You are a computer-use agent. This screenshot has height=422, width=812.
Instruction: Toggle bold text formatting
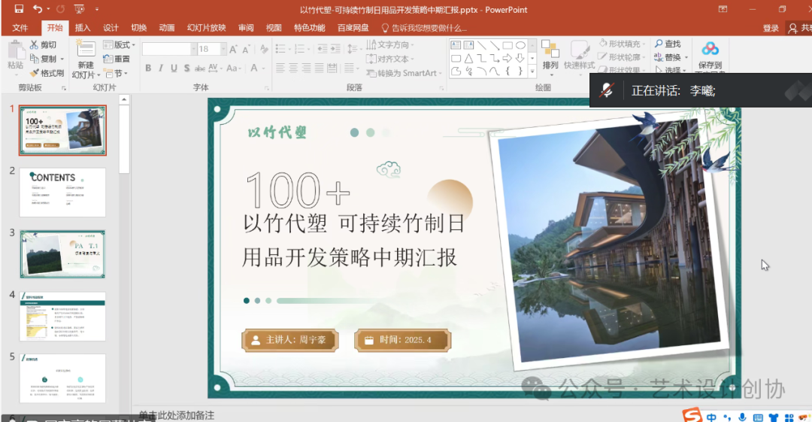pyautogui.click(x=148, y=68)
